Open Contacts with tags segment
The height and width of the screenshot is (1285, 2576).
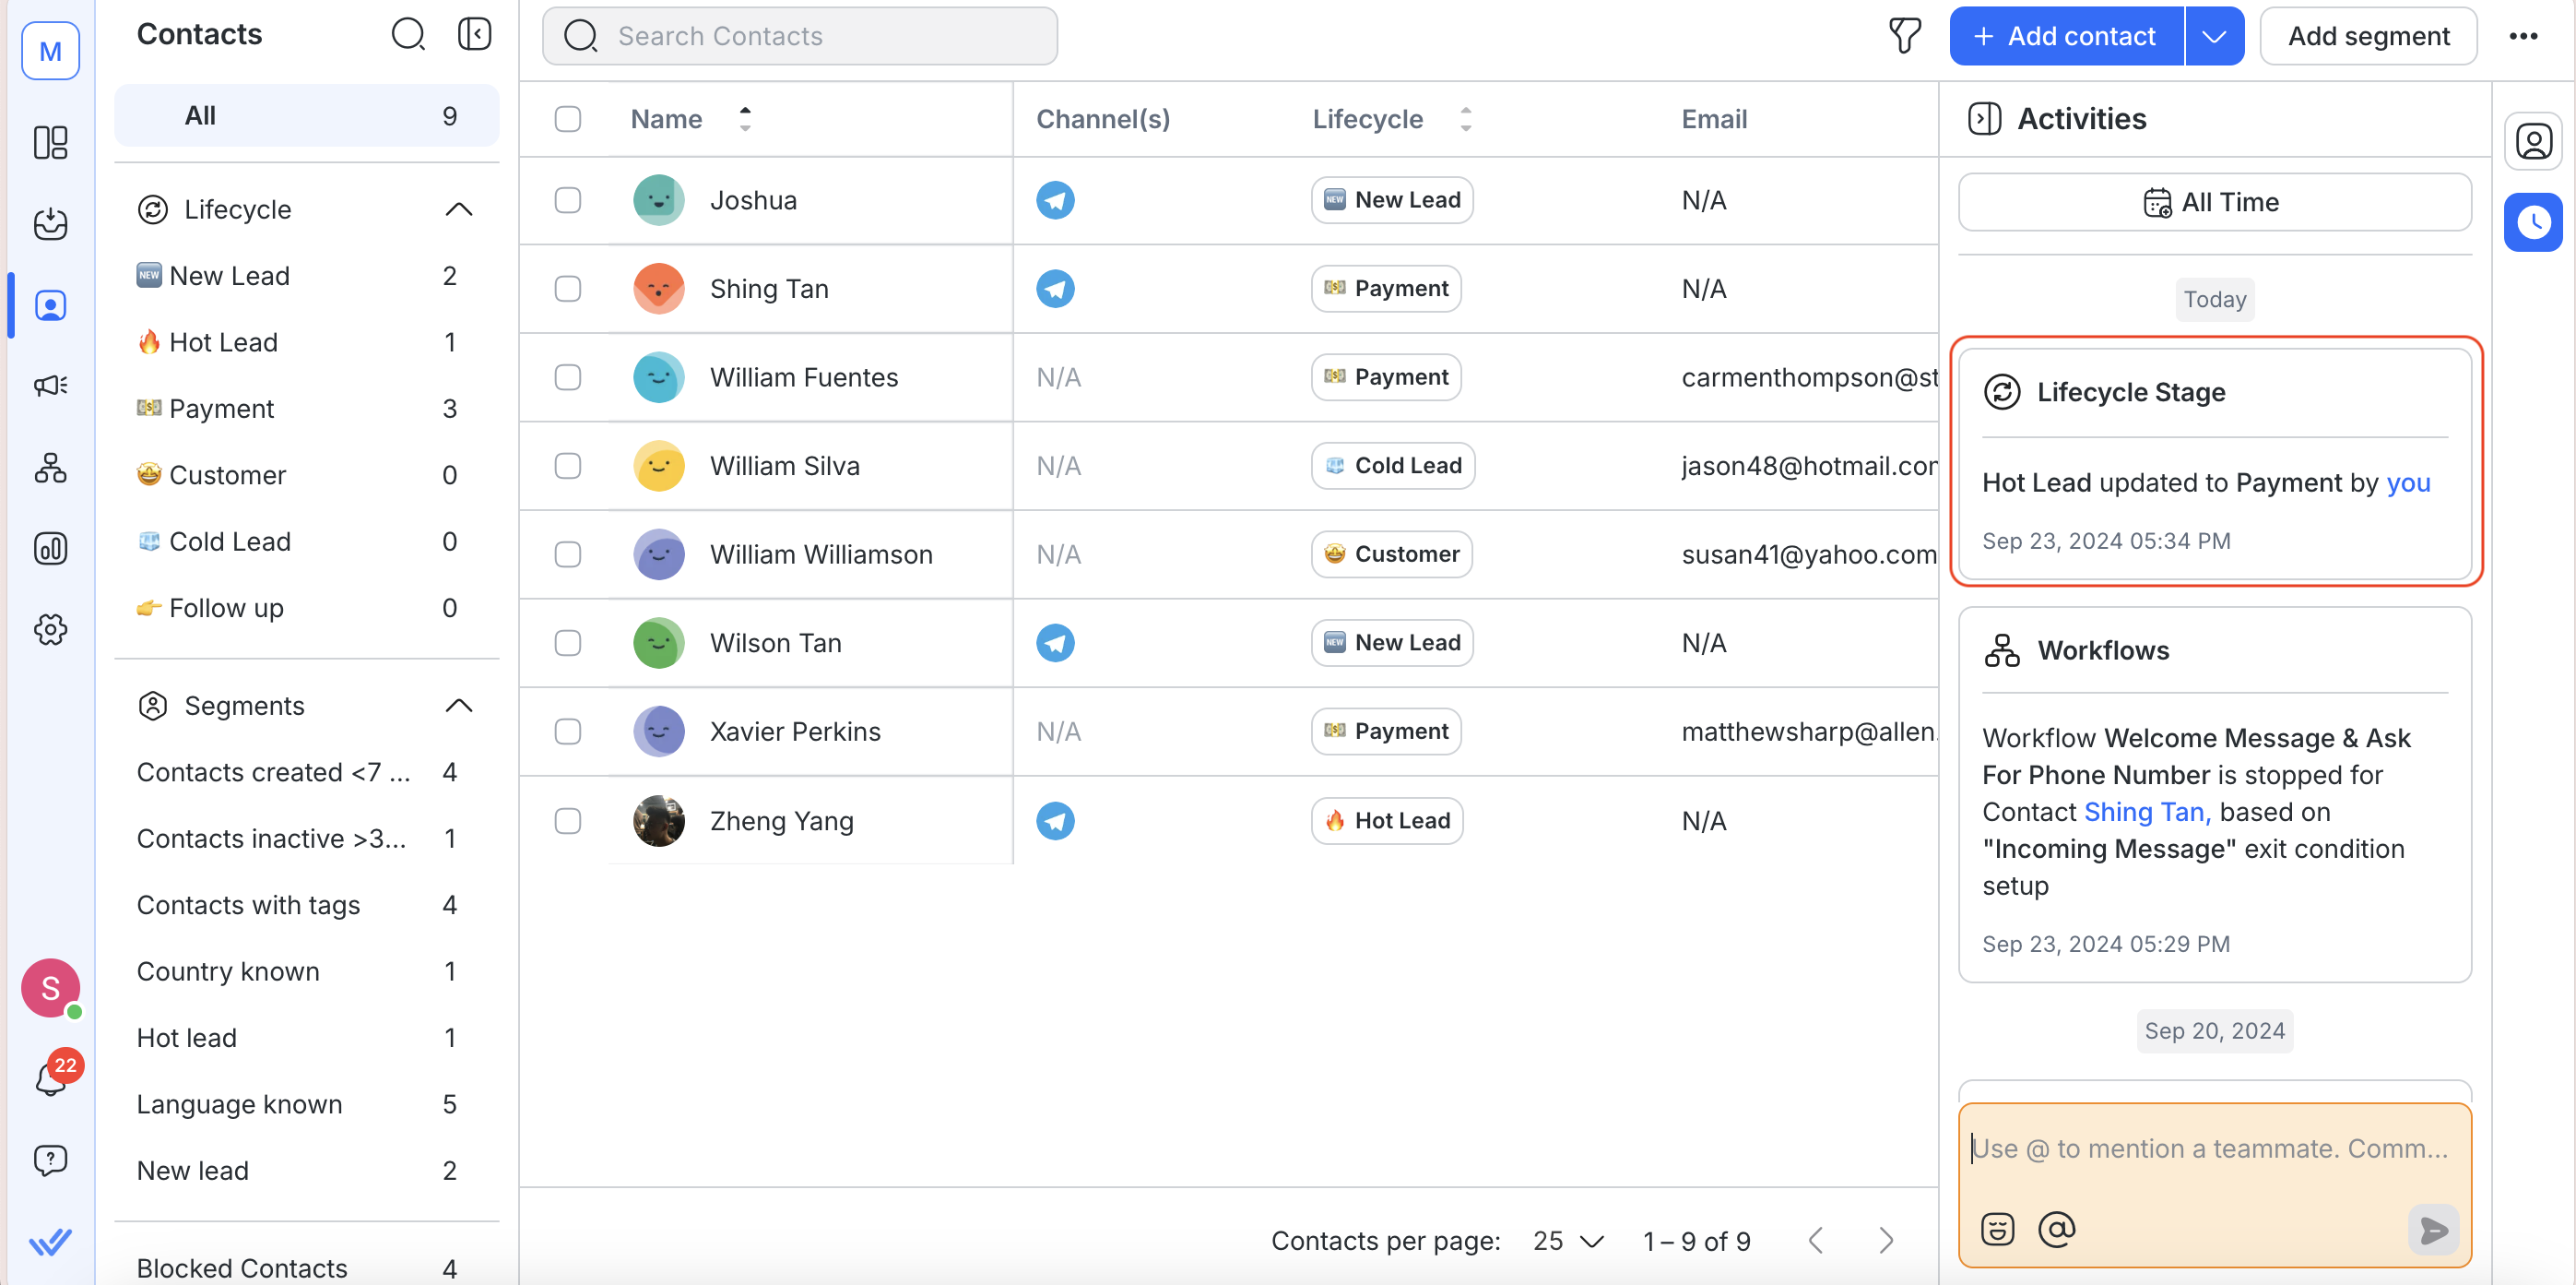pos(248,905)
